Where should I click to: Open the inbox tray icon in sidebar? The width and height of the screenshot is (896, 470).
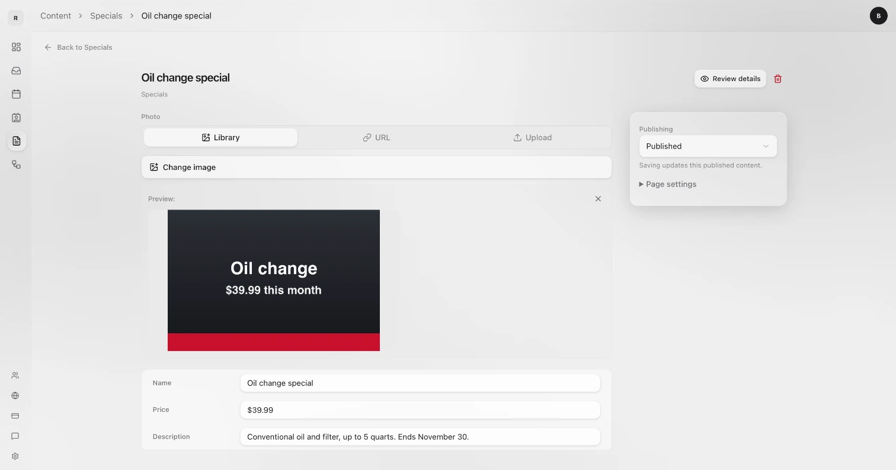[x=16, y=70]
